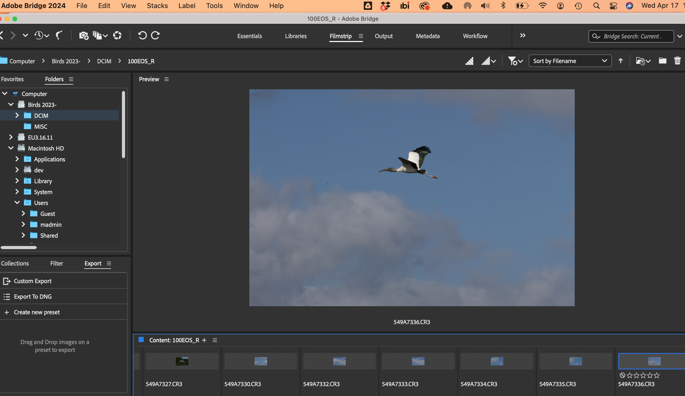
Task: Expand the Applications folder in the tree
Action: tap(17, 159)
